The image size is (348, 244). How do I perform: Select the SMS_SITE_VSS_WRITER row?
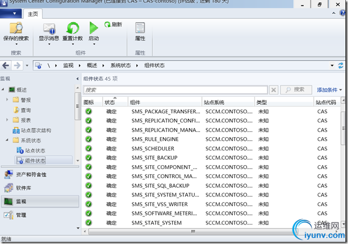pos(211,204)
